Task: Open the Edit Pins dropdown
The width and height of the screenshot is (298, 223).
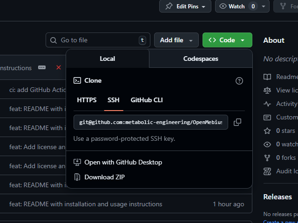Action: pyautogui.click(x=185, y=6)
